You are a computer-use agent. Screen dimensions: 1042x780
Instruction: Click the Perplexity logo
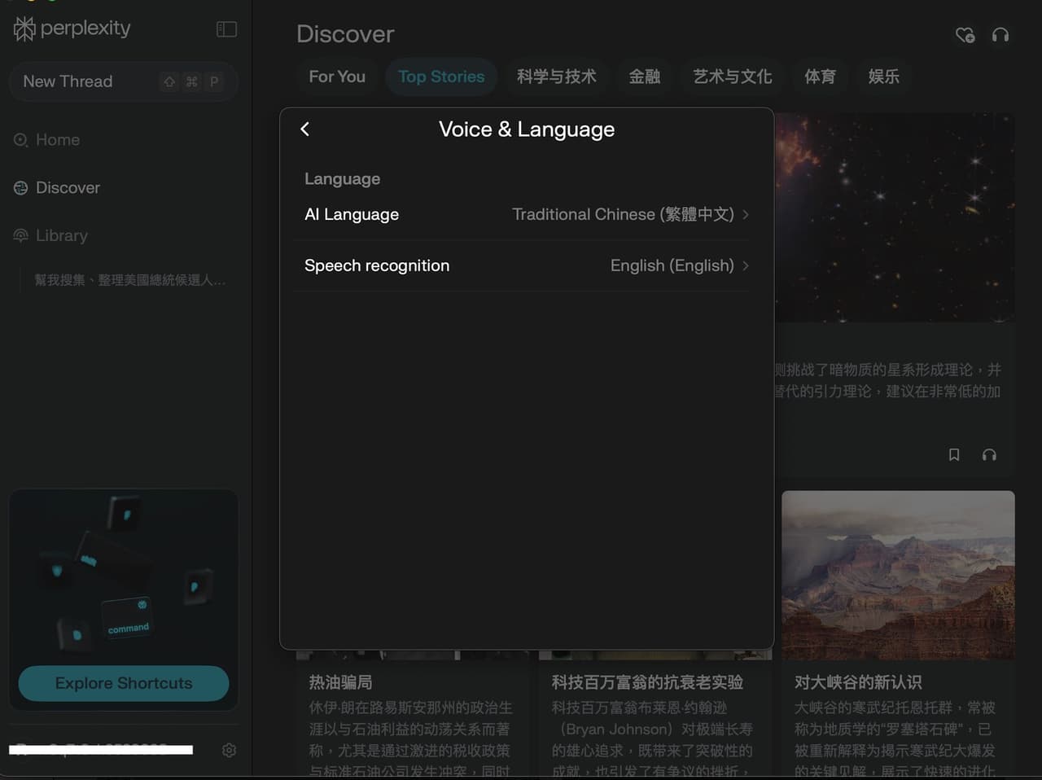(x=71, y=28)
